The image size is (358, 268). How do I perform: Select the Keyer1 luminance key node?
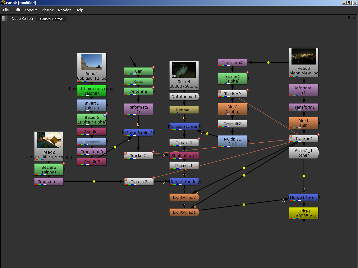(x=92, y=91)
